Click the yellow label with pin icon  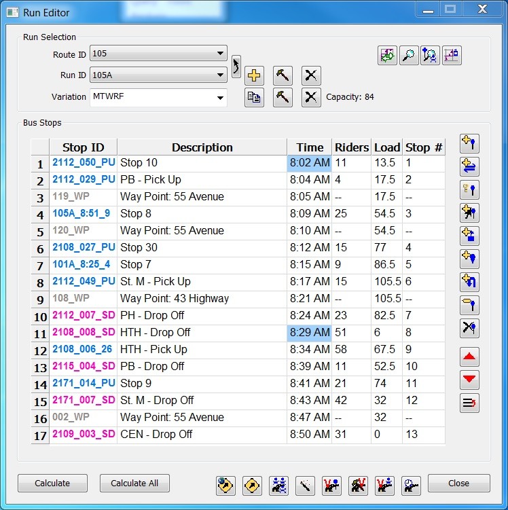pyautogui.click(x=469, y=305)
